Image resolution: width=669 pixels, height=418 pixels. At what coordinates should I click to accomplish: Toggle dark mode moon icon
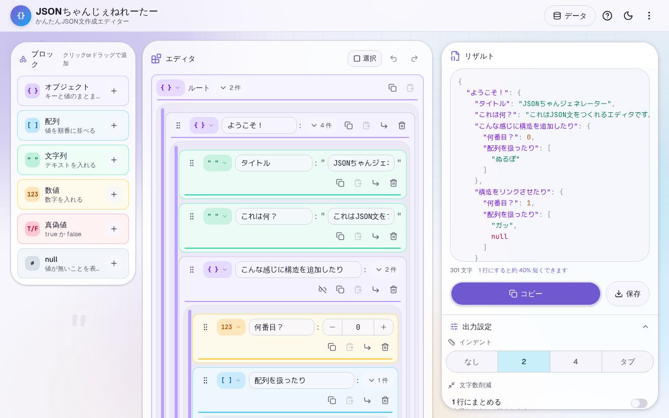click(x=628, y=16)
